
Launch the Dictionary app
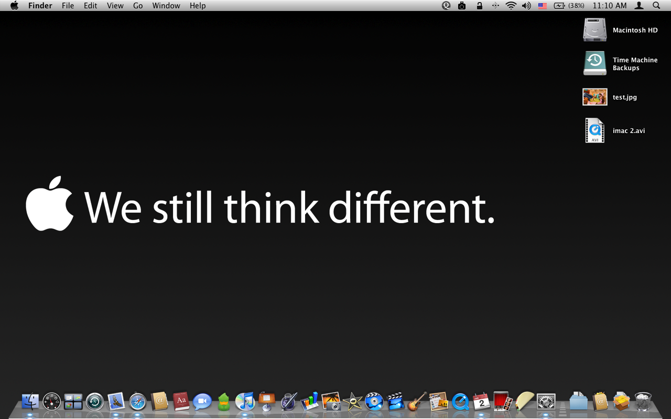(181, 402)
